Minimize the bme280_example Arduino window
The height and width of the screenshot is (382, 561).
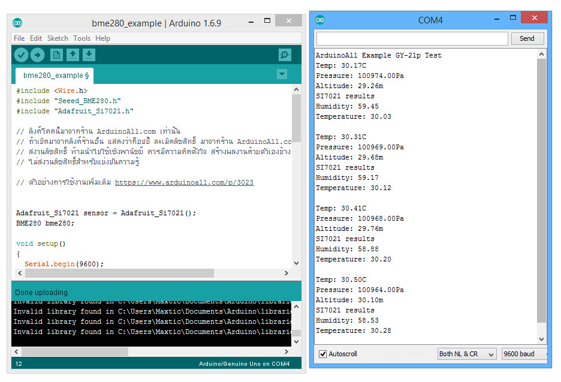(x=251, y=21)
